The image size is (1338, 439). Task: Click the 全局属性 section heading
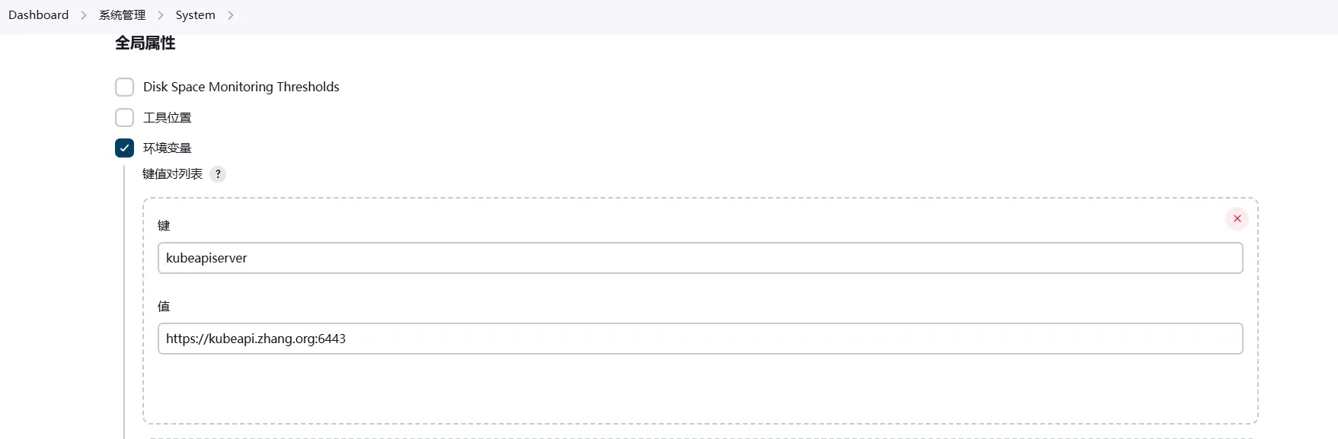pyautogui.click(x=145, y=43)
